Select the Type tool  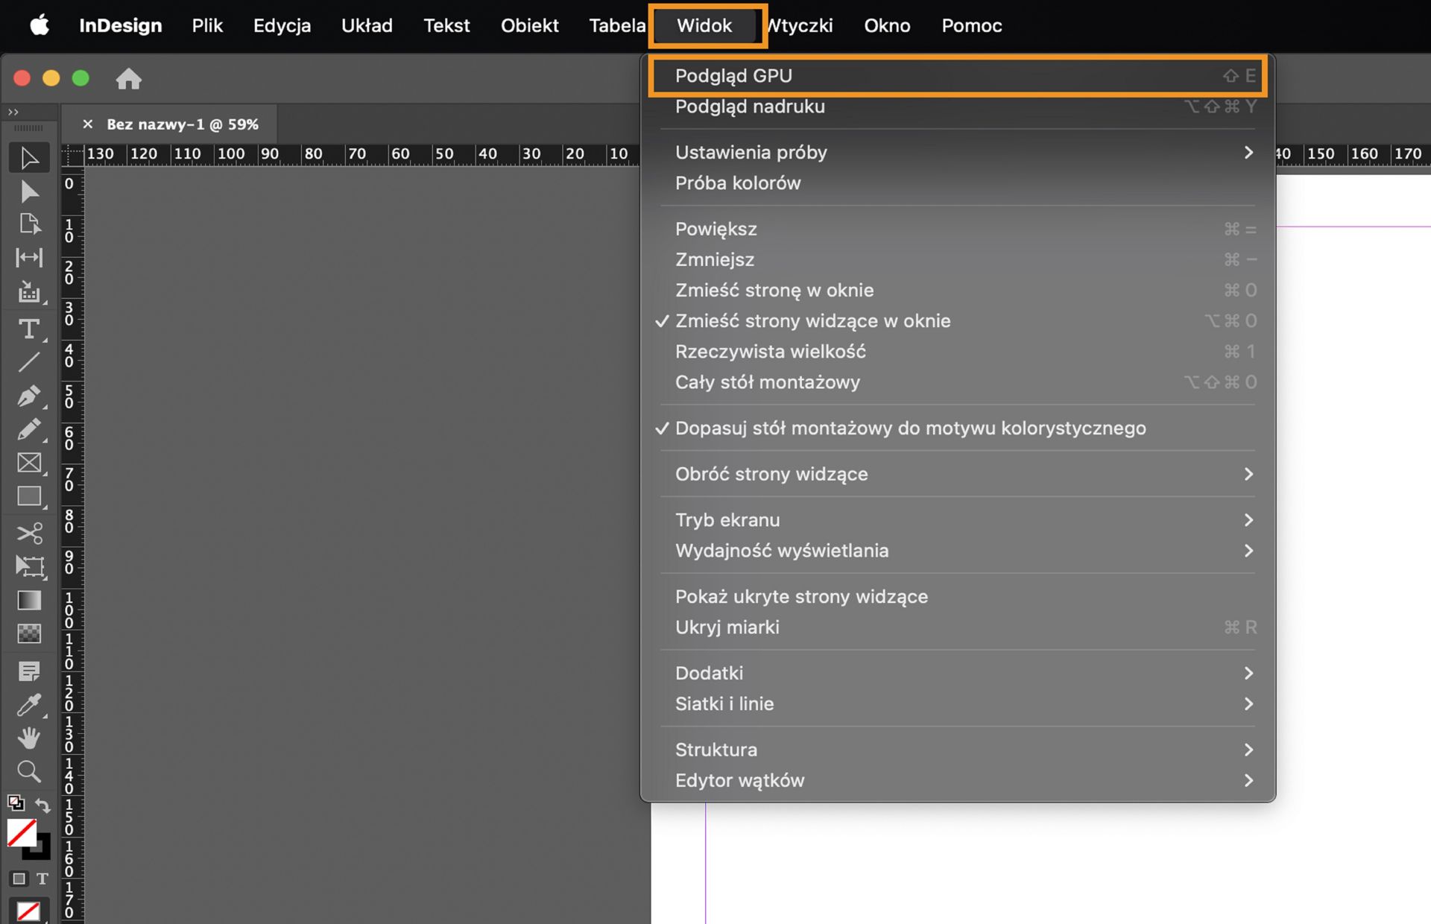point(28,329)
